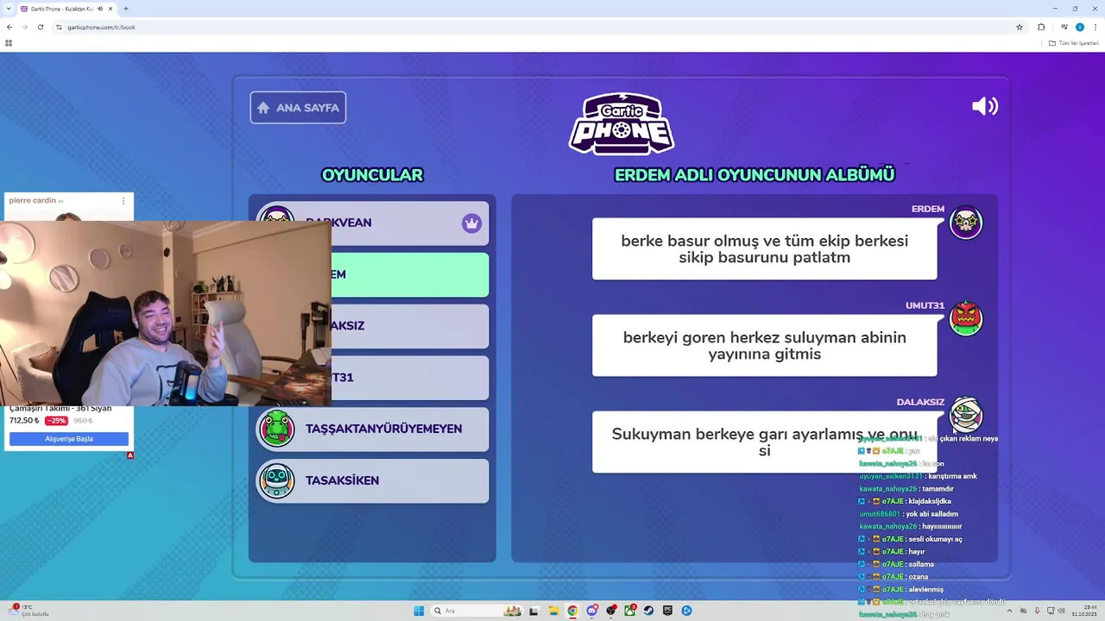Click the streamer webcam overlay
This screenshot has height=621, width=1105.
166,312
